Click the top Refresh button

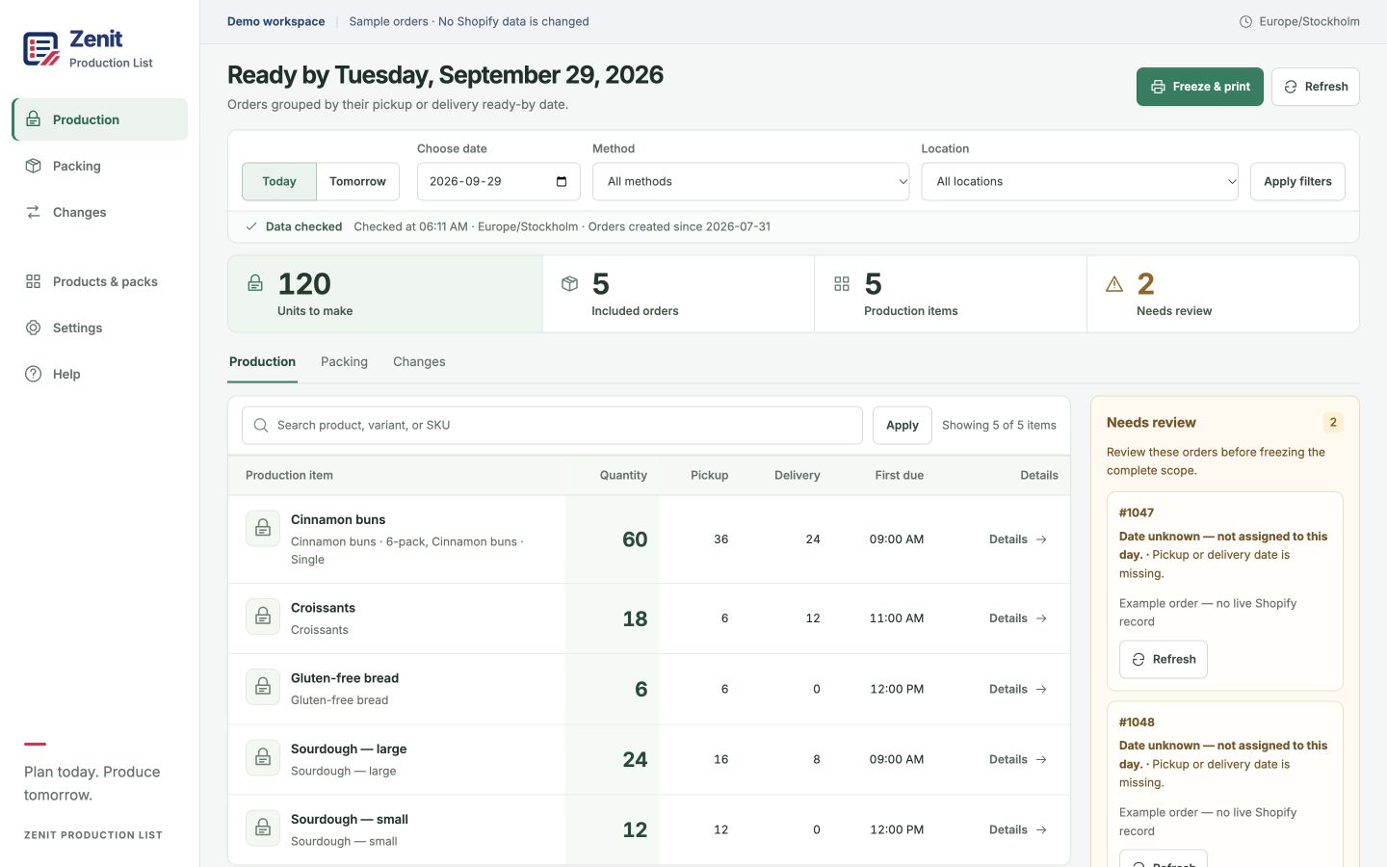click(x=1316, y=87)
